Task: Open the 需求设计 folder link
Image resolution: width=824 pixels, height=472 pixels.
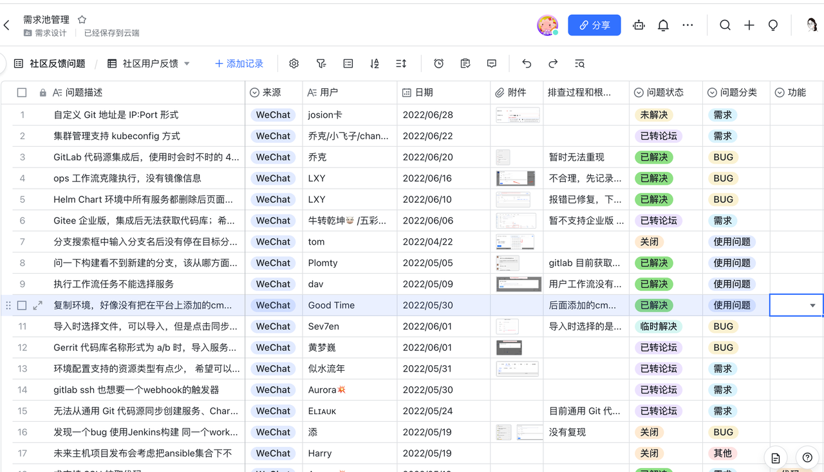Action: 45,33
